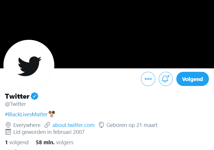Click the chain link icon
This screenshot has height=150, width=214.
47,125
